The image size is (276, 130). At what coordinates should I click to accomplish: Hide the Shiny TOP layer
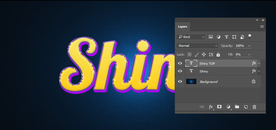180,63
